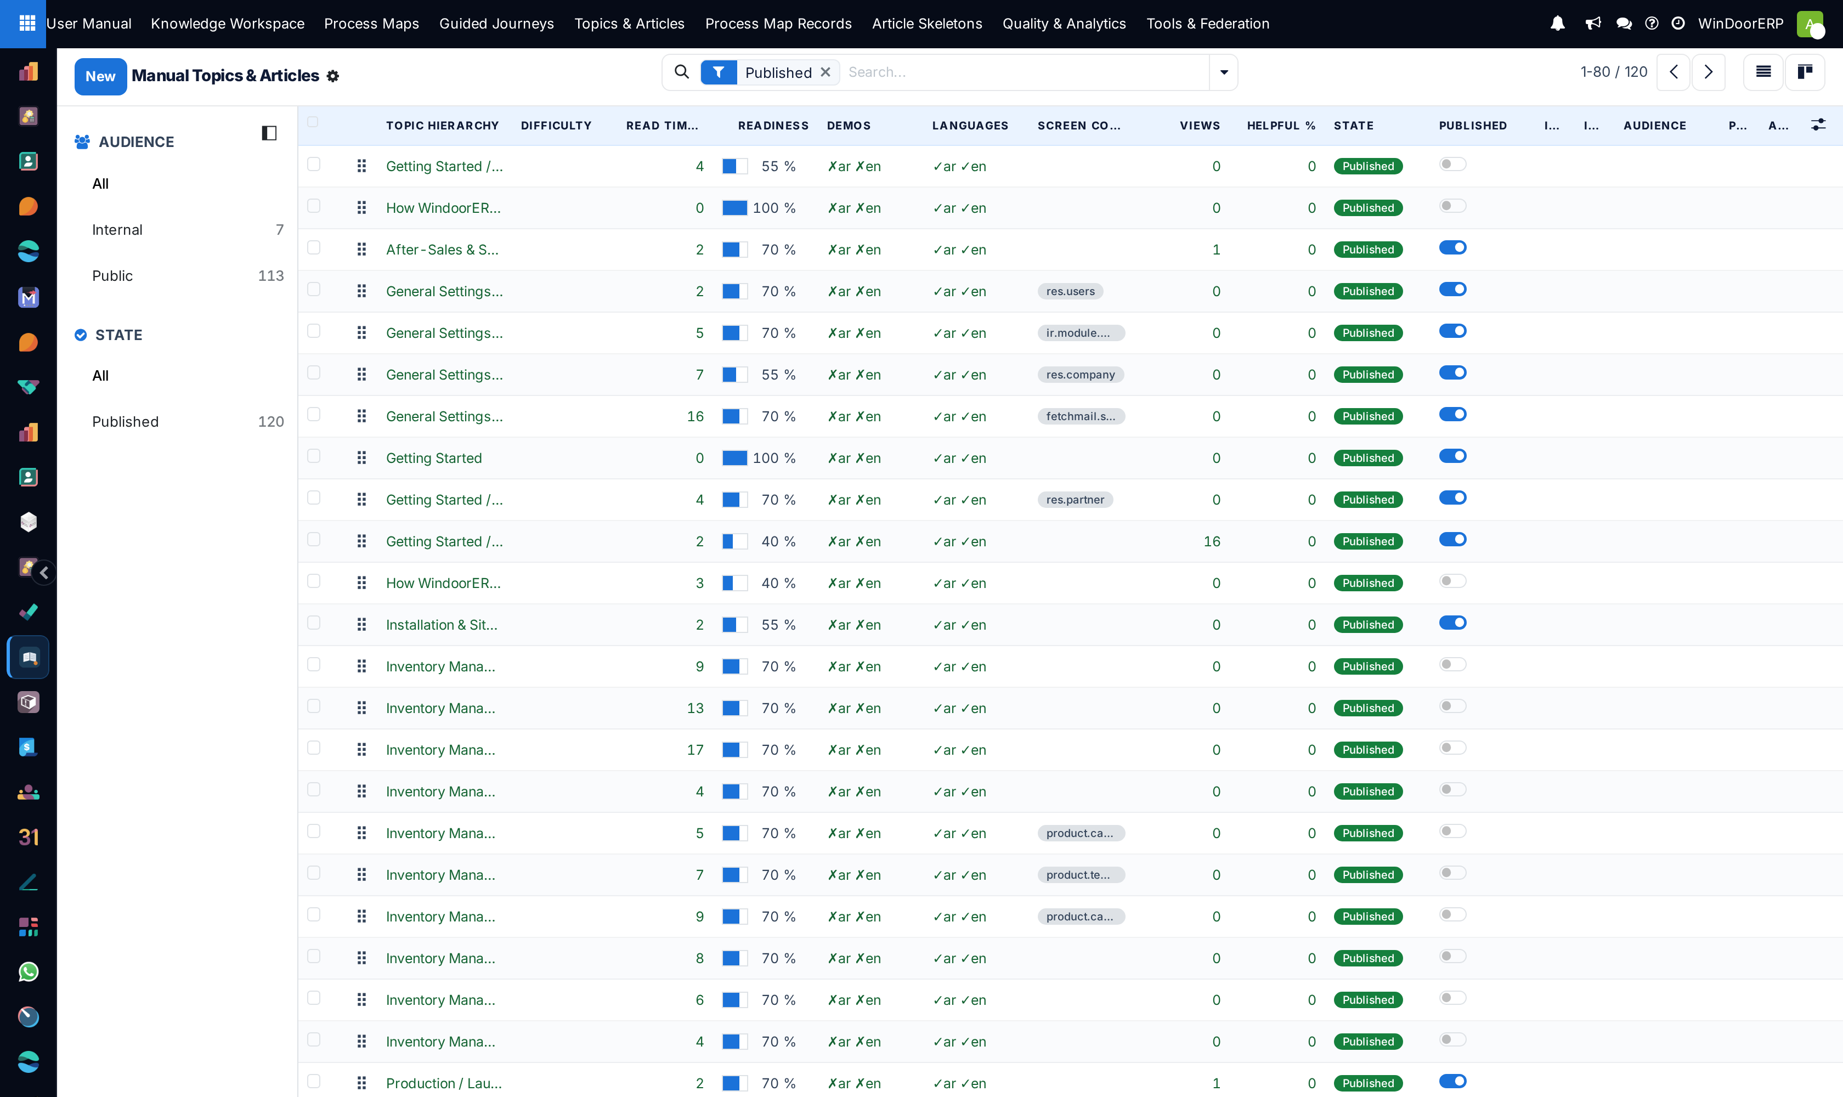Viewport: 1843px width, 1097px height.
Task: Switch to kanban view
Action: tap(1805, 72)
